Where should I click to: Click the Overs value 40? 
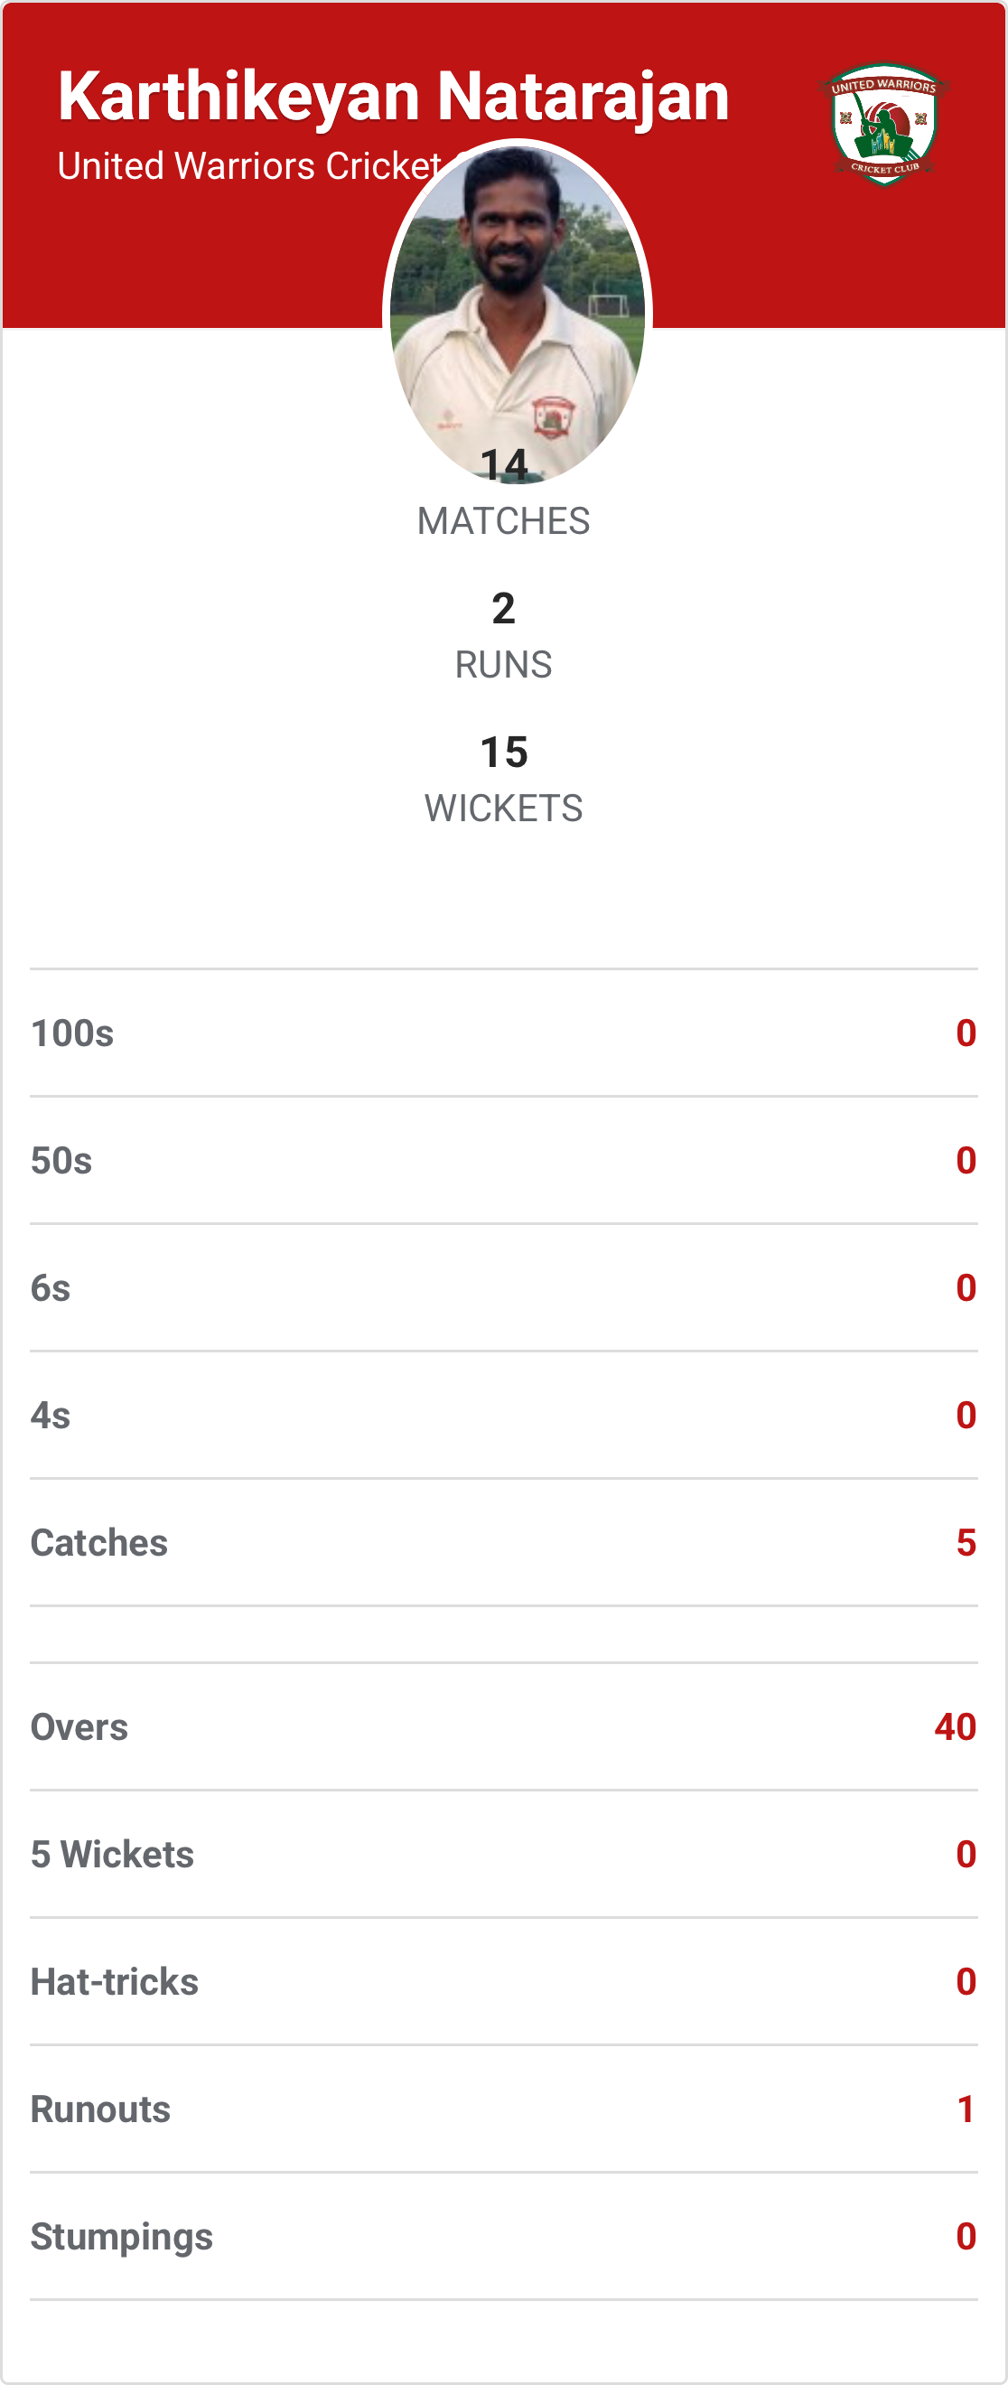(x=955, y=1726)
